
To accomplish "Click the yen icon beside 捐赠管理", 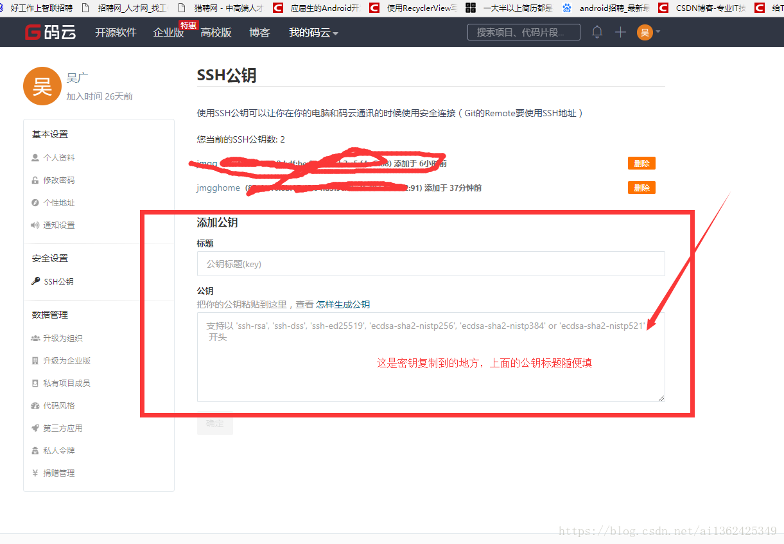I will click(x=35, y=473).
